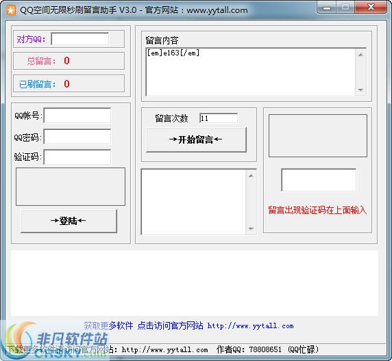This screenshot has height=361, width=392.
Task: Click the captcha input above red hint text
Action: click(319, 180)
